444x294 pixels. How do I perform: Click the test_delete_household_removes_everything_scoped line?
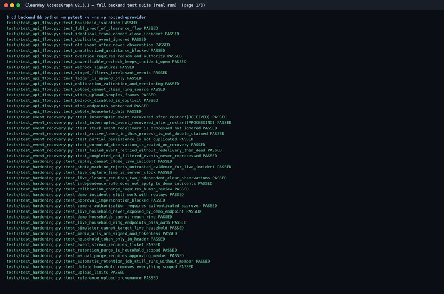coord(100,266)
